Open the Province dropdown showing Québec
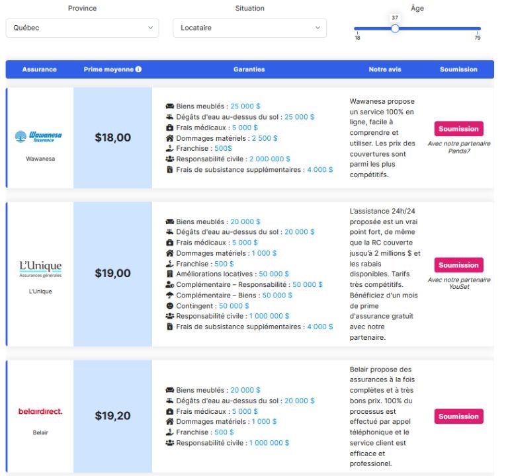 pos(82,28)
